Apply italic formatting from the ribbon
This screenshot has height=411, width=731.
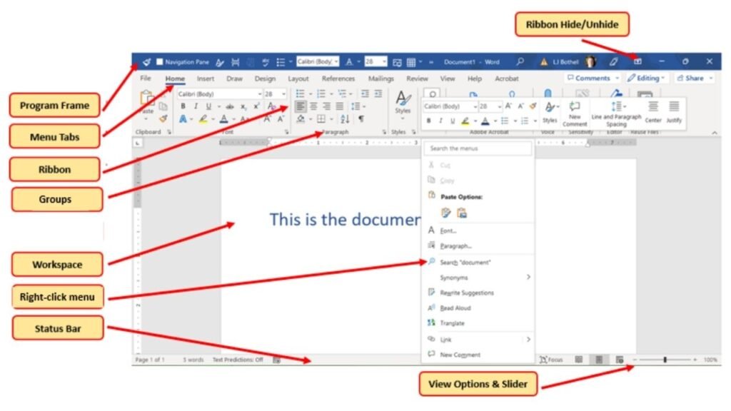coord(196,106)
